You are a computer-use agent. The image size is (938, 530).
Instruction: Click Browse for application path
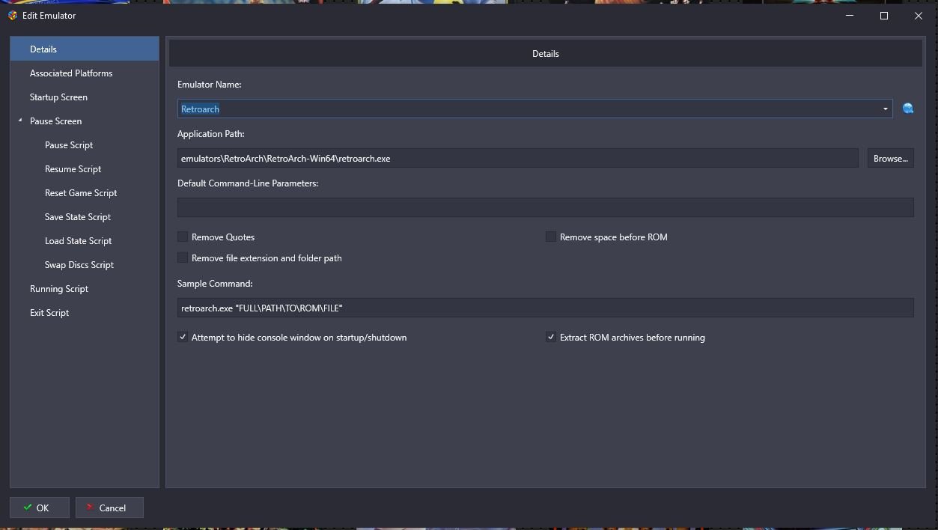tap(891, 158)
